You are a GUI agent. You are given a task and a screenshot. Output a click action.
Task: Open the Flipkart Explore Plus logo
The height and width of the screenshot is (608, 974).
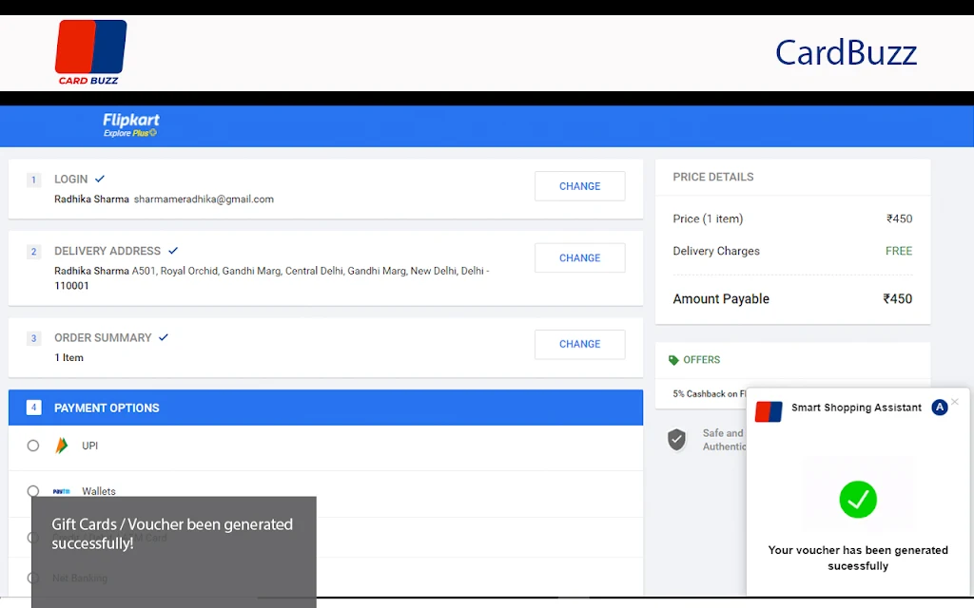[x=130, y=124]
